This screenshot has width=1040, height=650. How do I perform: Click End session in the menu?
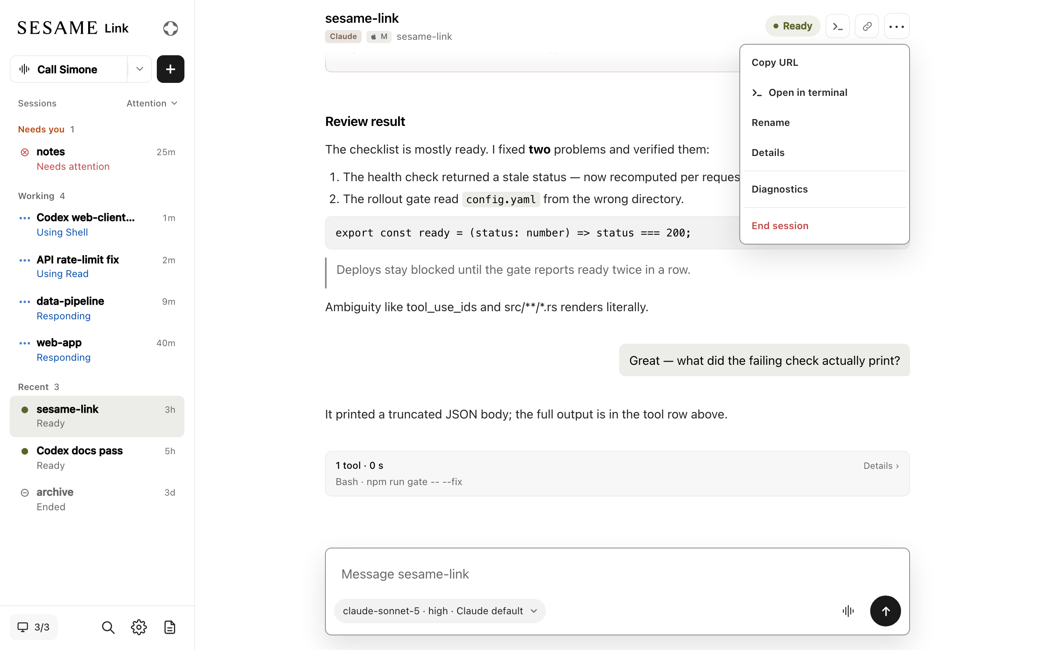(x=824, y=226)
